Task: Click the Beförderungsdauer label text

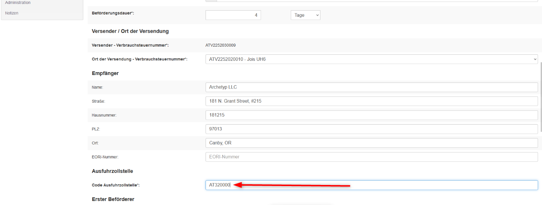Action: (113, 13)
